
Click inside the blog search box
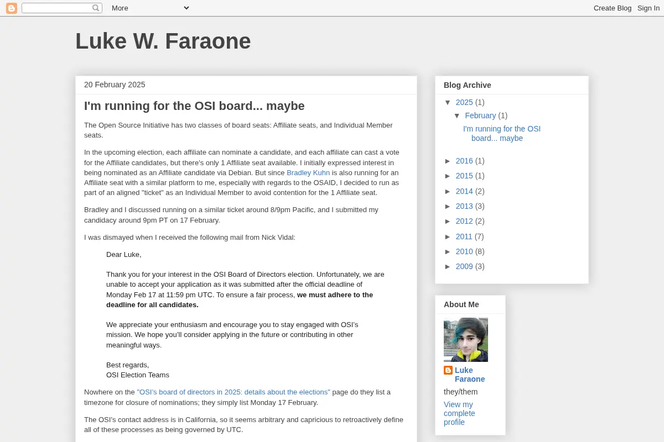(x=56, y=8)
